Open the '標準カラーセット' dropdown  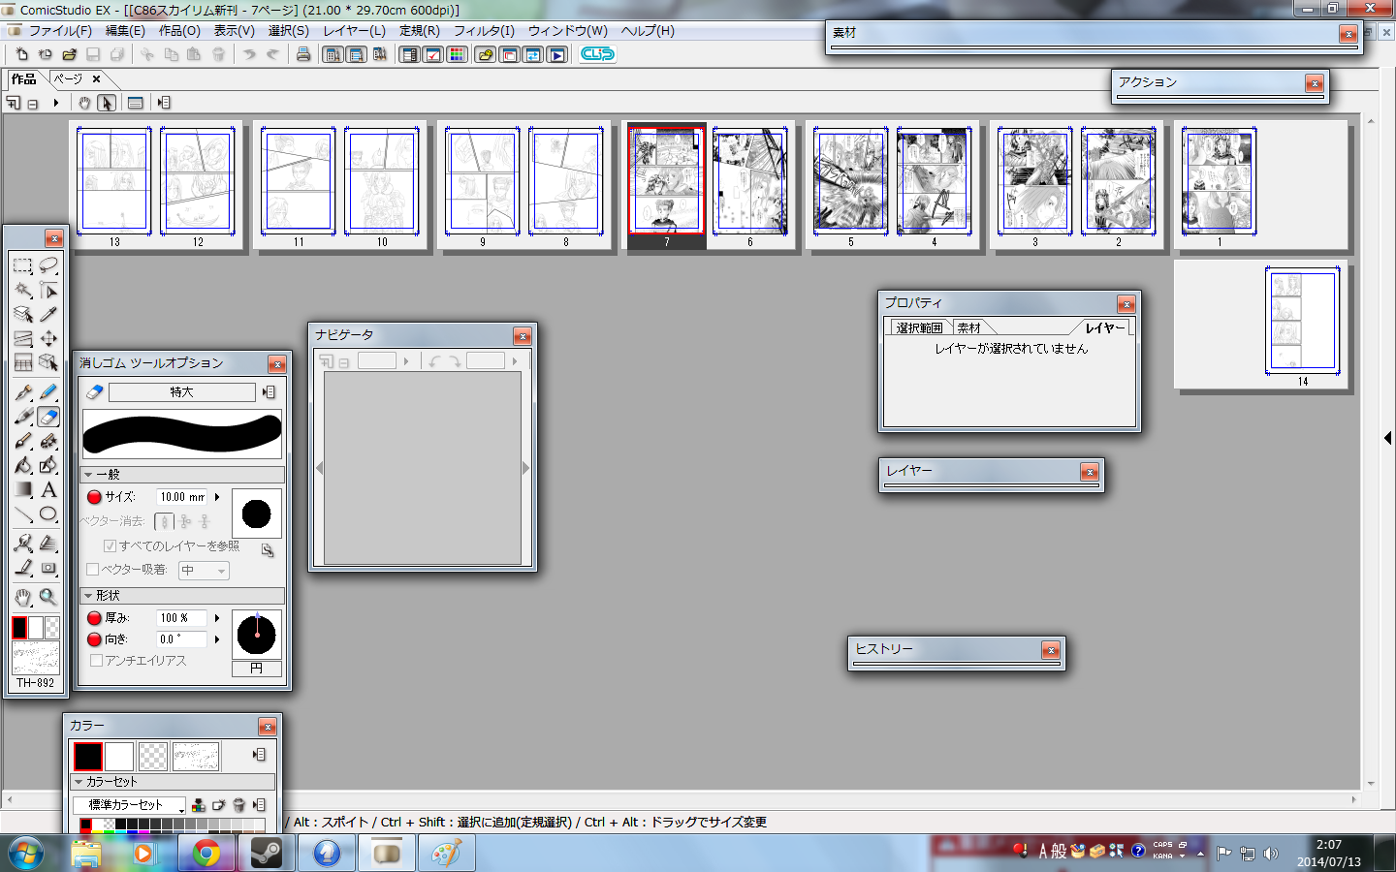129,805
